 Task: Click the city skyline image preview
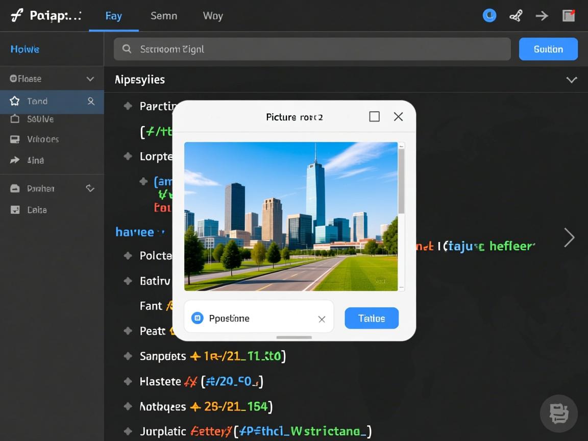(290, 216)
